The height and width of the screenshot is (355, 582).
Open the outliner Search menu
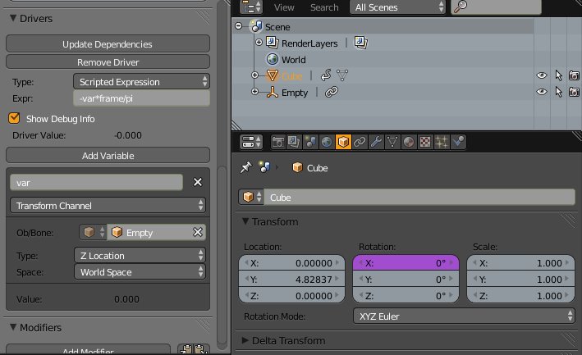pyautogui.click(x=324, y=7)
